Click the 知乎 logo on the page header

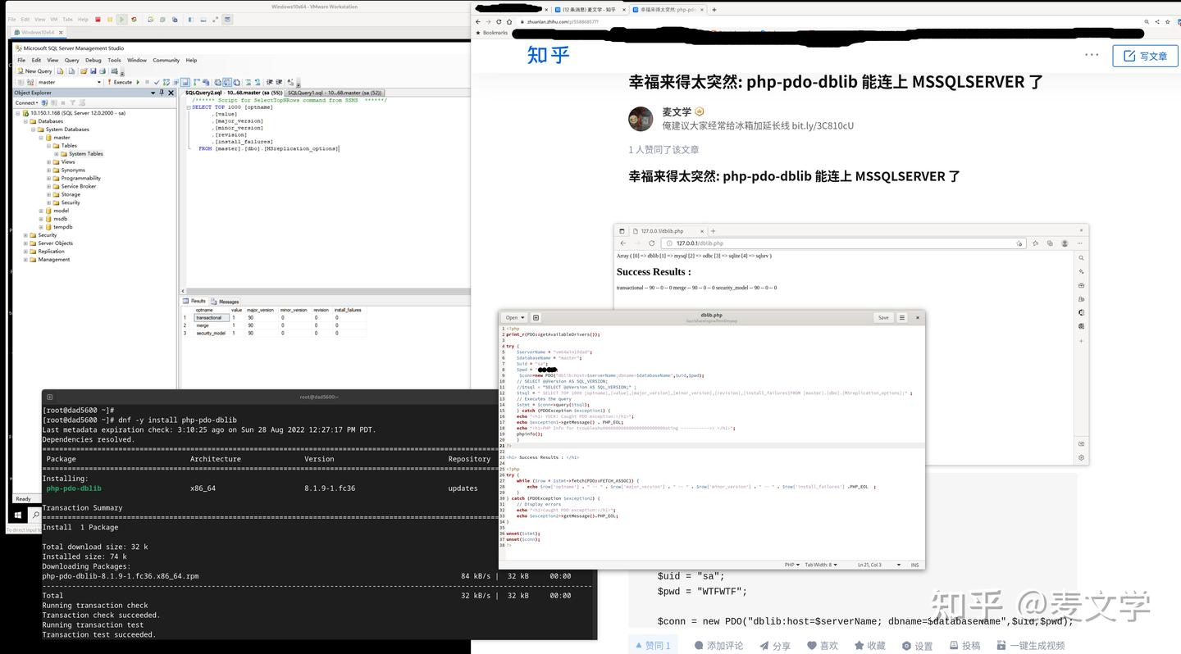[x=549, y=55]
